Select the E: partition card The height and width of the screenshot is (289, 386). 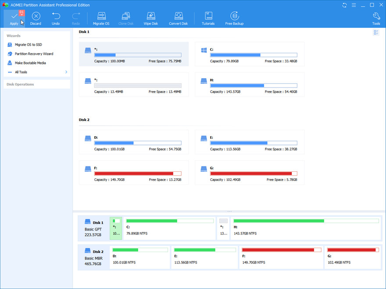250,142
